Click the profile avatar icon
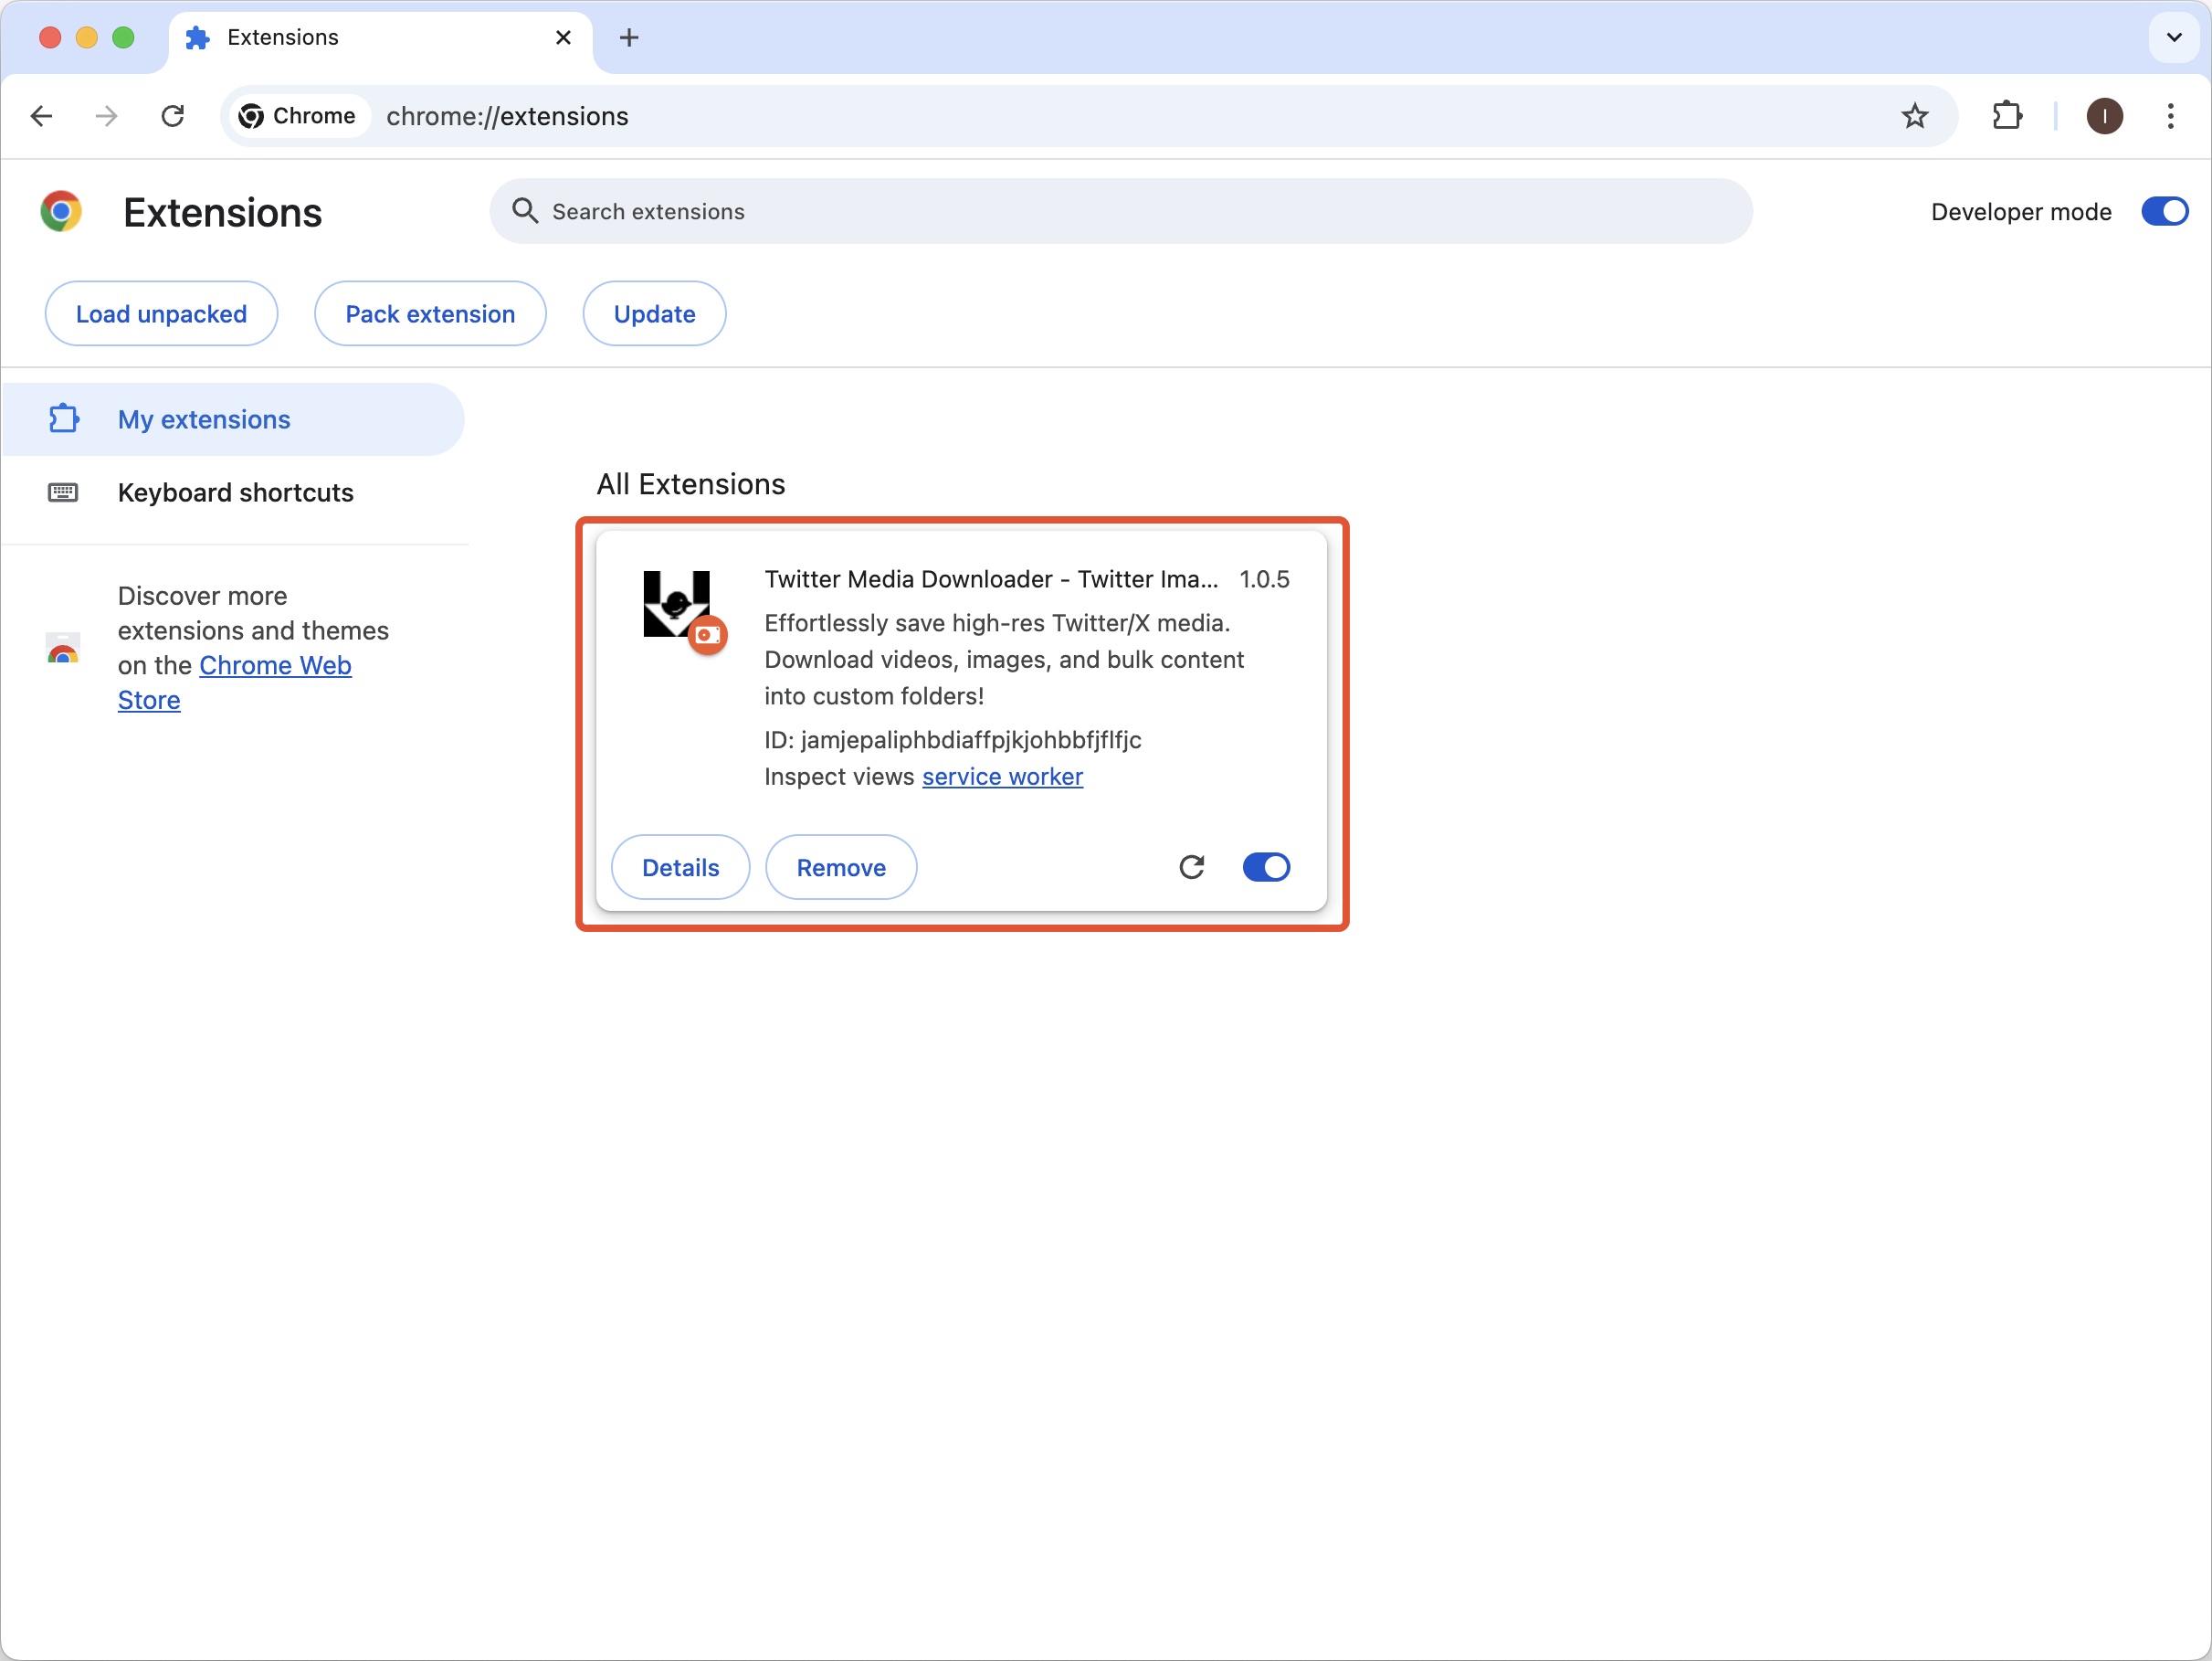 [2104, 116]
